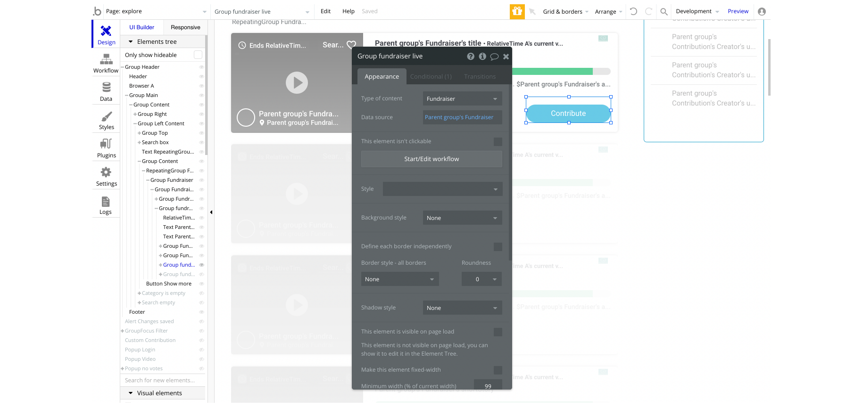Open the Styles section

[106, 120]
